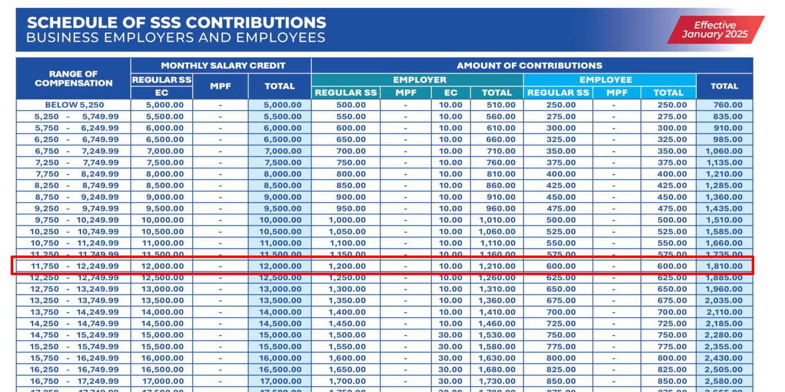Screen dimensions: 785x392
Task: Click employer regular SS '1,700.00' cell
Action: tap(346, 381)
